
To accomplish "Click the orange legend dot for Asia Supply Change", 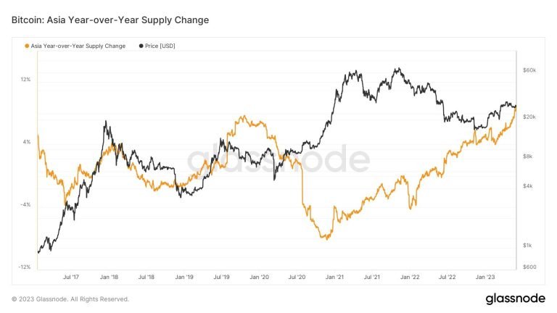I will (28, 46).
